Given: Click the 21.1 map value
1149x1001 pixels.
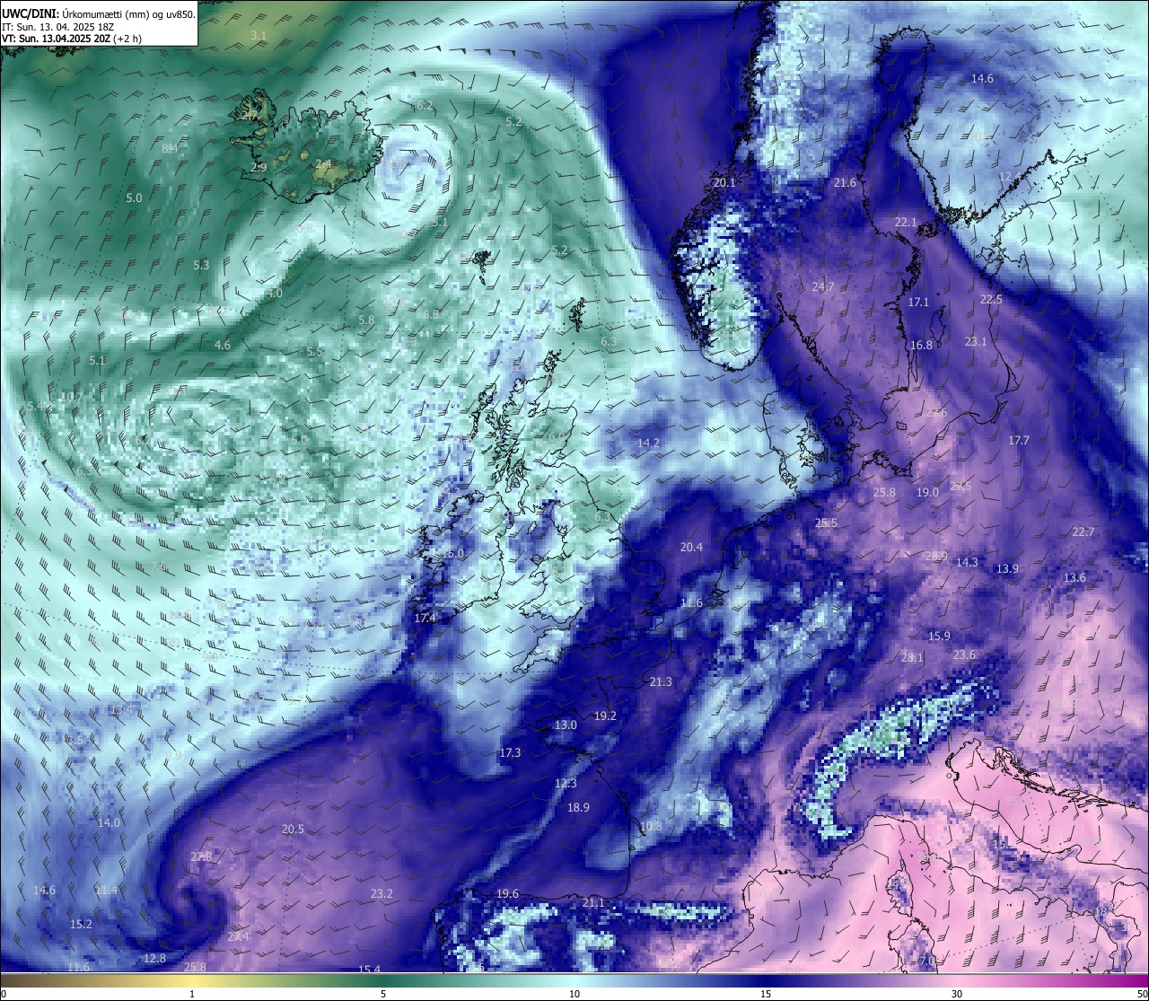Looking at the screenshot, I should tap(593, 902).
